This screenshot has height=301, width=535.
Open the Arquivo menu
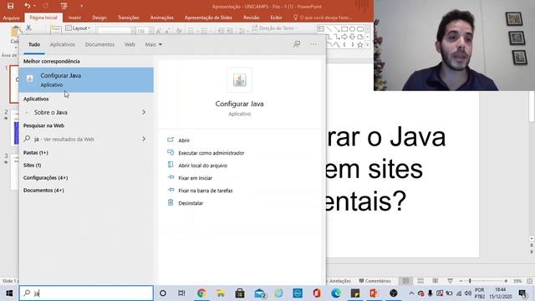click(11, 18)
